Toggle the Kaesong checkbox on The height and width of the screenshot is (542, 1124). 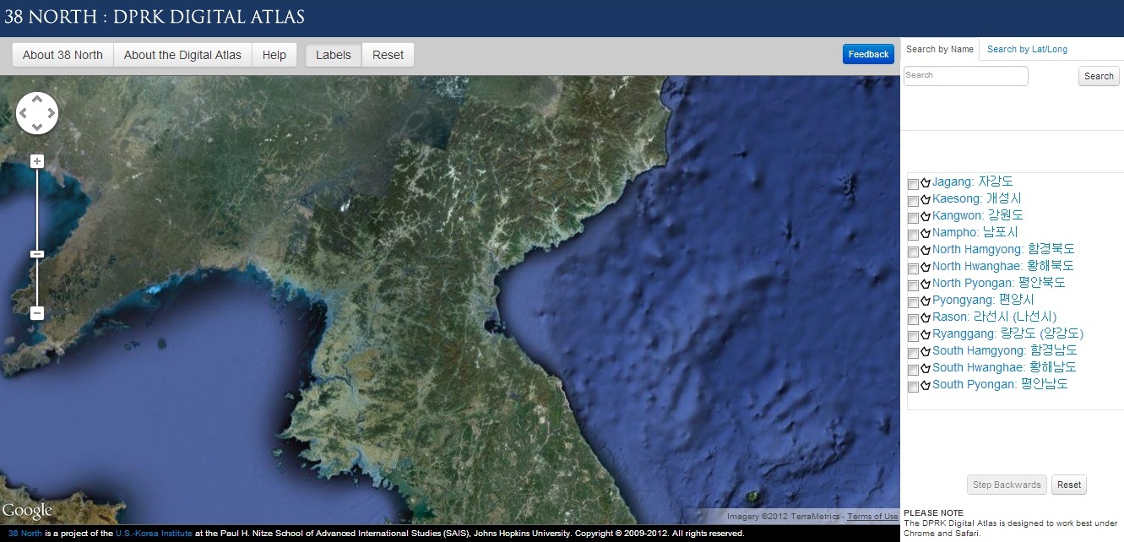point(913,201)
